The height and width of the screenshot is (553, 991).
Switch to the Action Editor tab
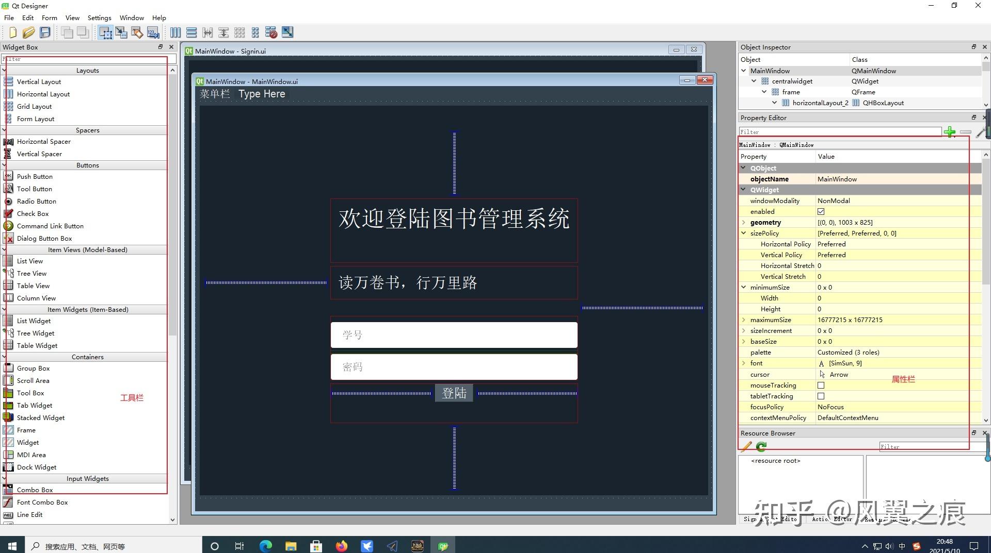tap(831, 519)
